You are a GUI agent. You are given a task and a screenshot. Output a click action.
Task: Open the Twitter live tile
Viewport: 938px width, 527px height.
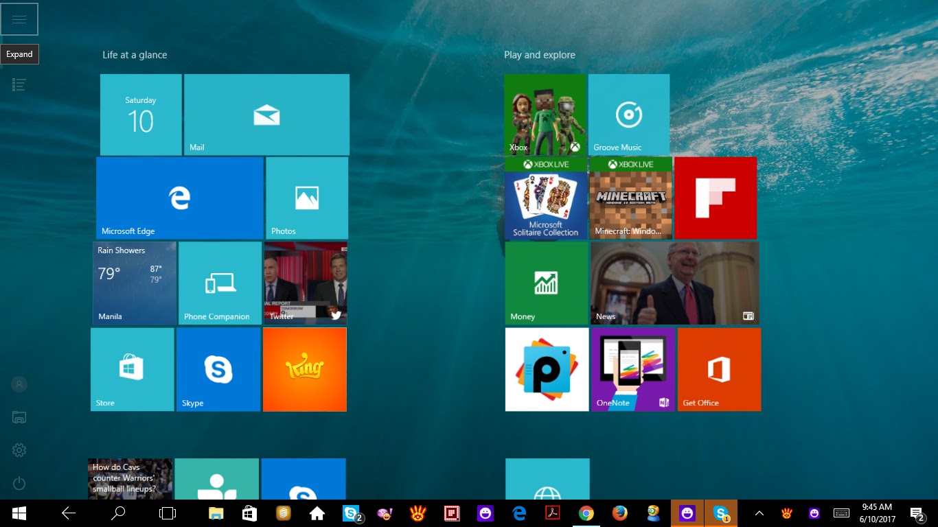[306, 283]
